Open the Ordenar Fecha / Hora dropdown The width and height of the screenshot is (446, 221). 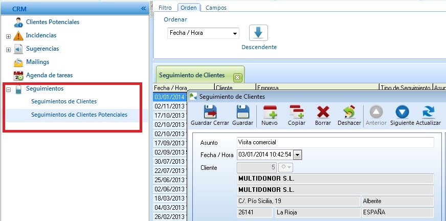point(235,34)
